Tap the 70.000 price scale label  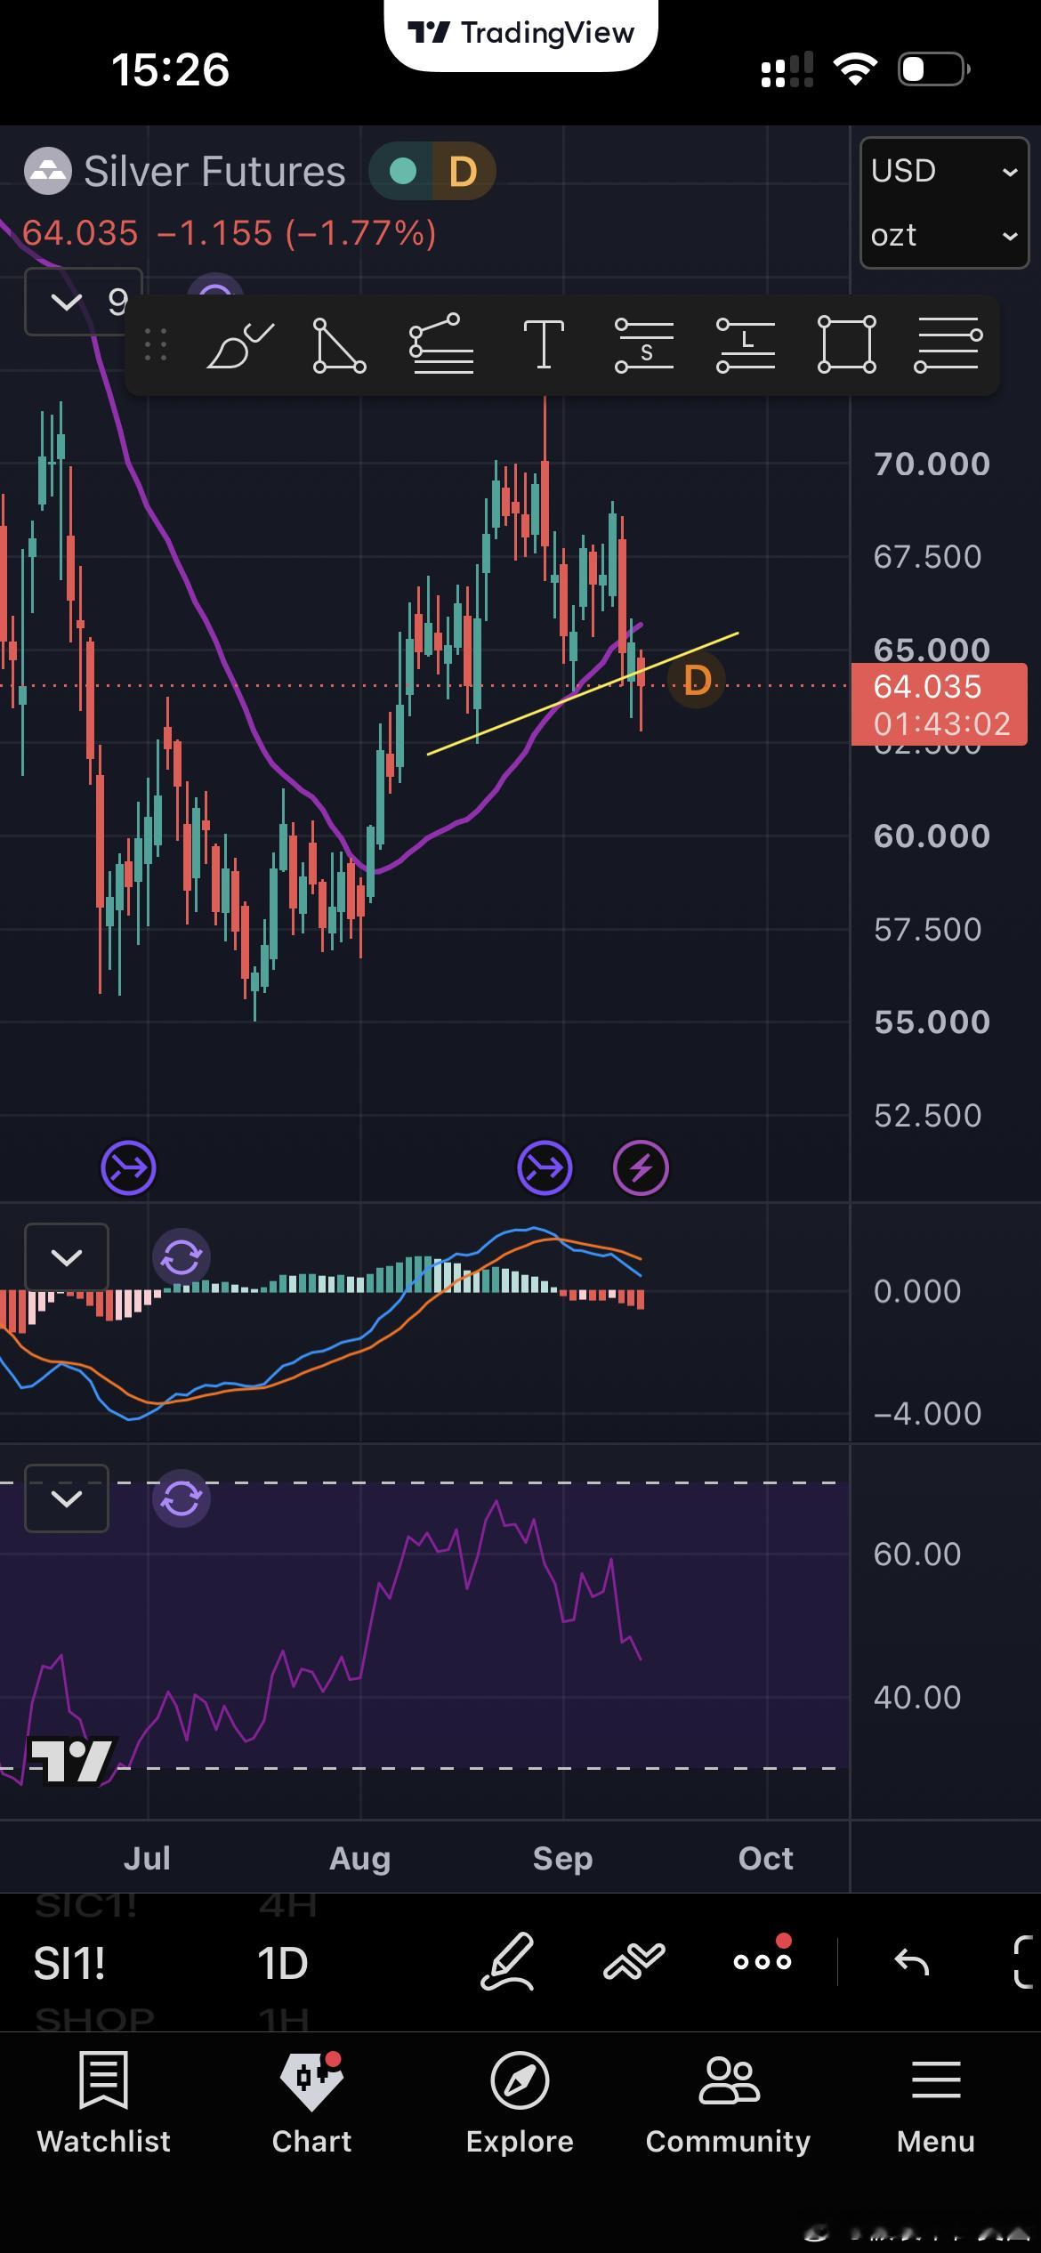932,464
